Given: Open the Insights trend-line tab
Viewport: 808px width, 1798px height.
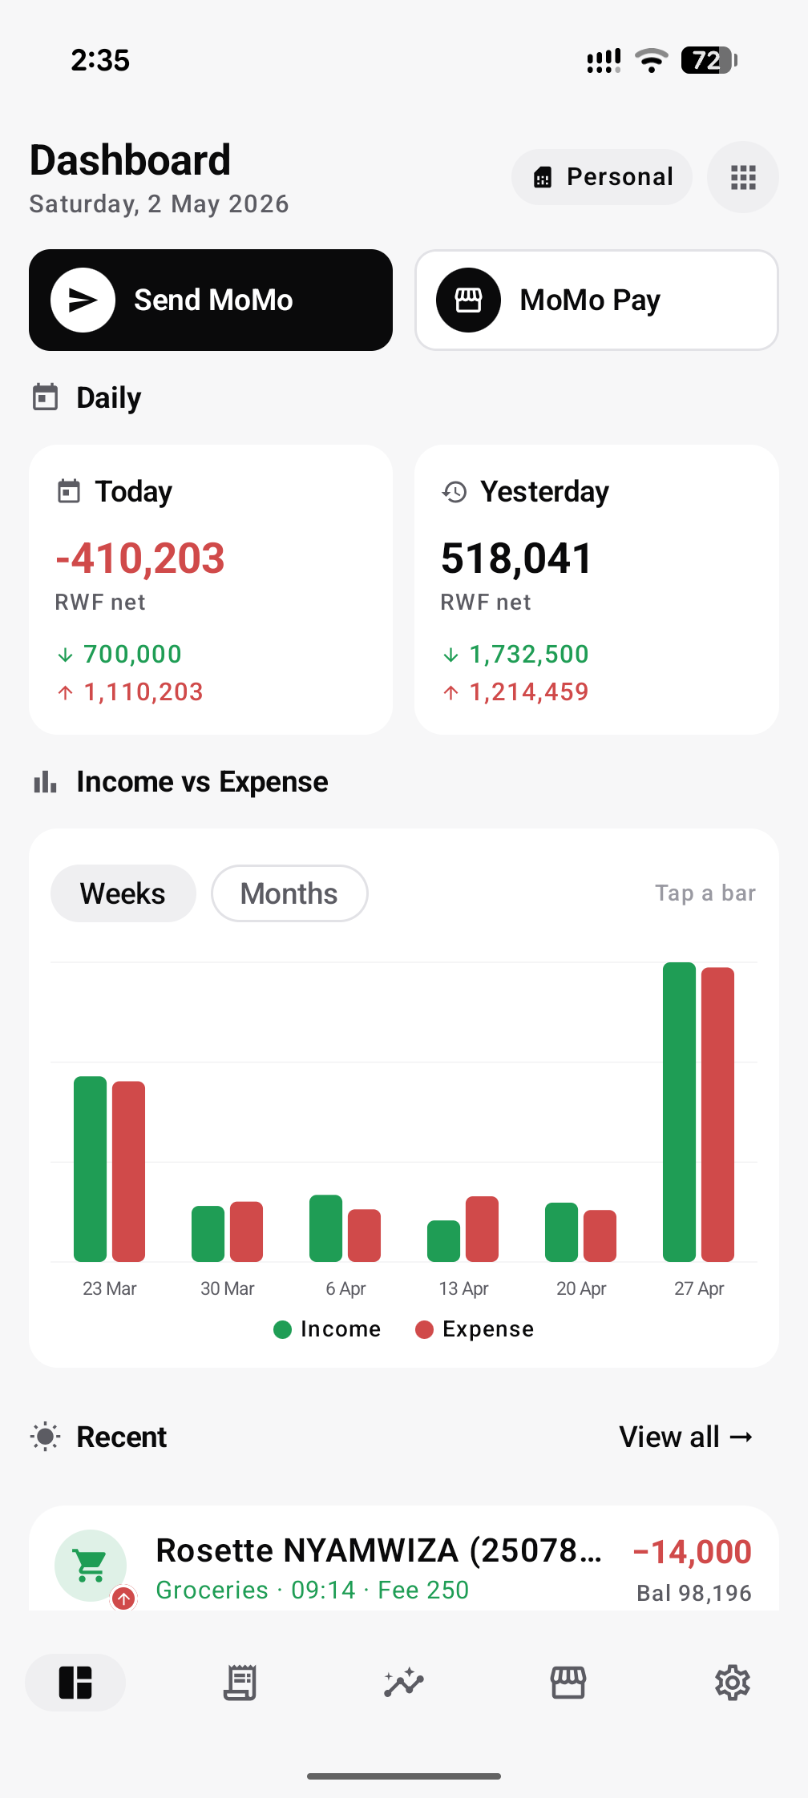Looking at the screenshot, I should coord(404,1683).
